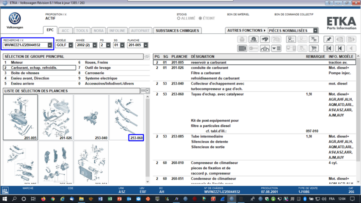Open Autres fonctions menu
Viewport: 361px width, 203px height.
246,30
